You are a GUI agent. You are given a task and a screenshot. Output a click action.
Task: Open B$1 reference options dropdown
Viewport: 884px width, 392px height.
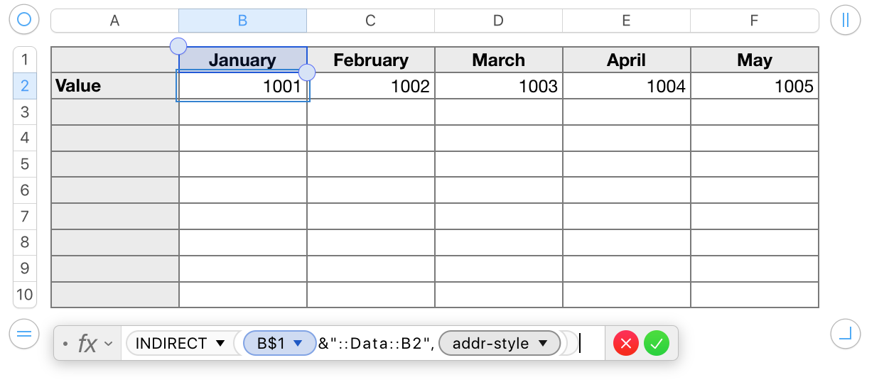point(298,344)
